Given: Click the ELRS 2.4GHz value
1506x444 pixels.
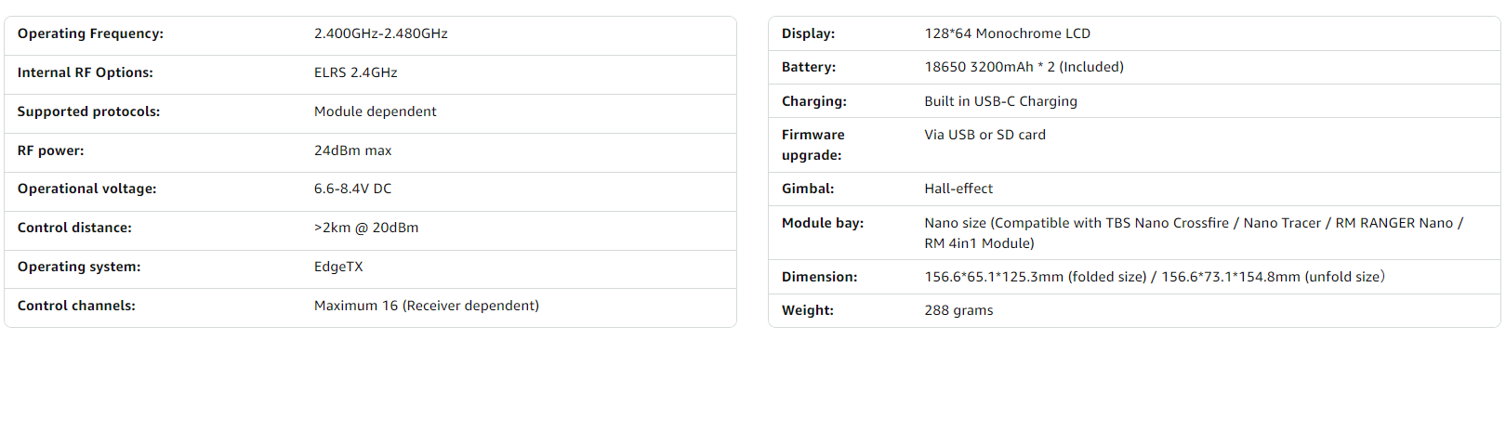Looking at the screenshot, I should tap(355, 72).
